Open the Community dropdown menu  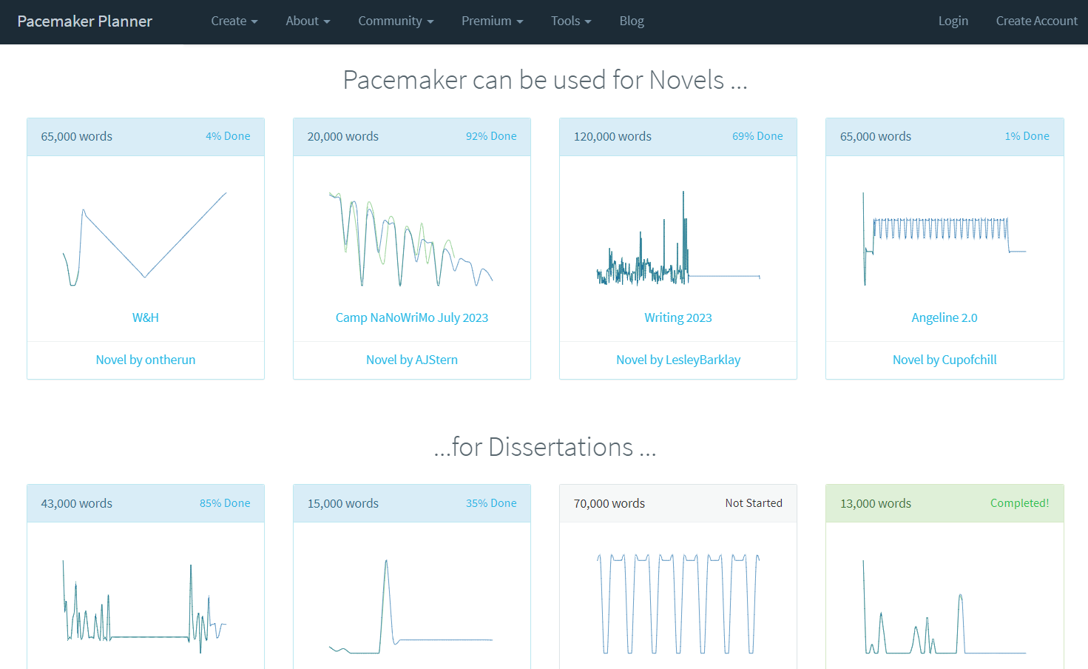click(396, 21)
